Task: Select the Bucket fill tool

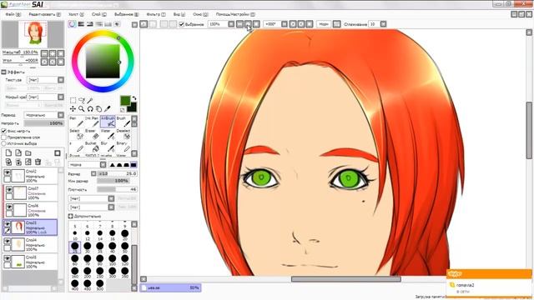Action: (x=92, y=147)
